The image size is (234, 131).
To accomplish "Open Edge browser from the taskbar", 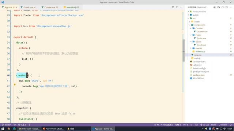I will pos(14,129).
